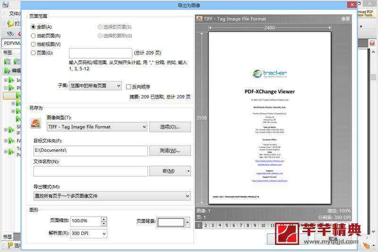The image size is (378, 252).
Task: Click page background color swatch
Action: [171, 222]
